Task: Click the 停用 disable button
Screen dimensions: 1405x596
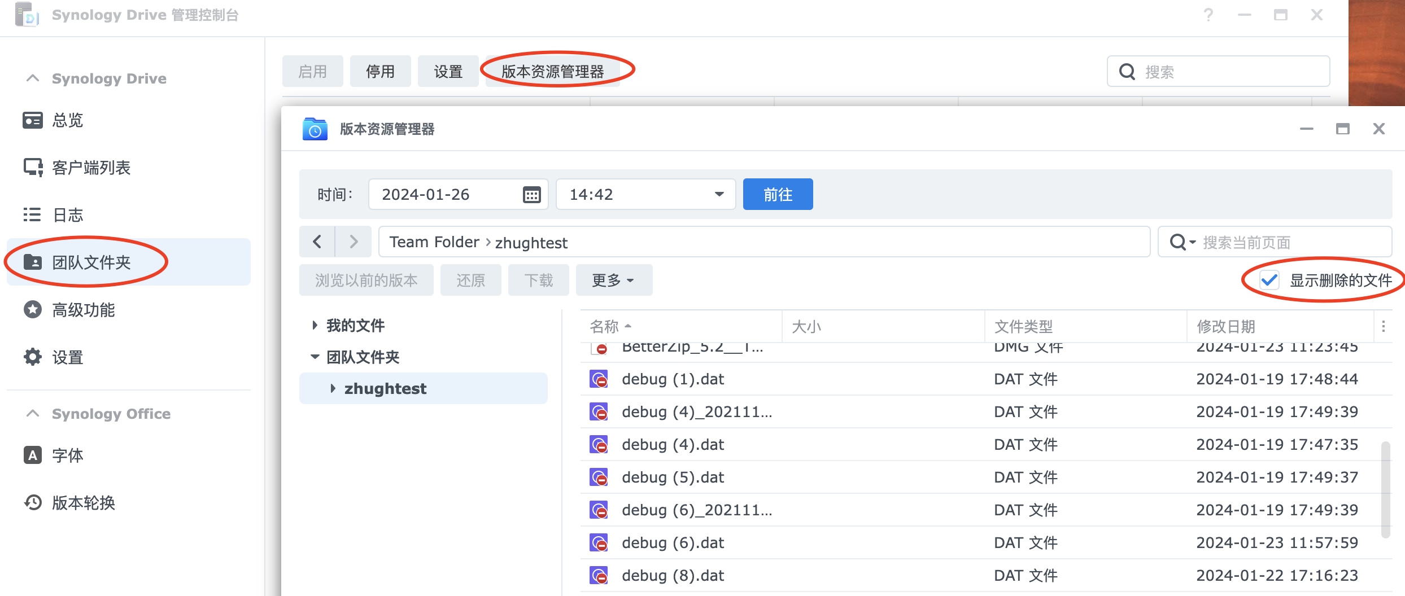Action: 381,72
